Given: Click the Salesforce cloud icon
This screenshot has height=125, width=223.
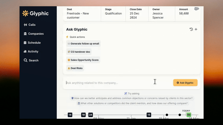Looking at the screenshot, I should [197, 9].
